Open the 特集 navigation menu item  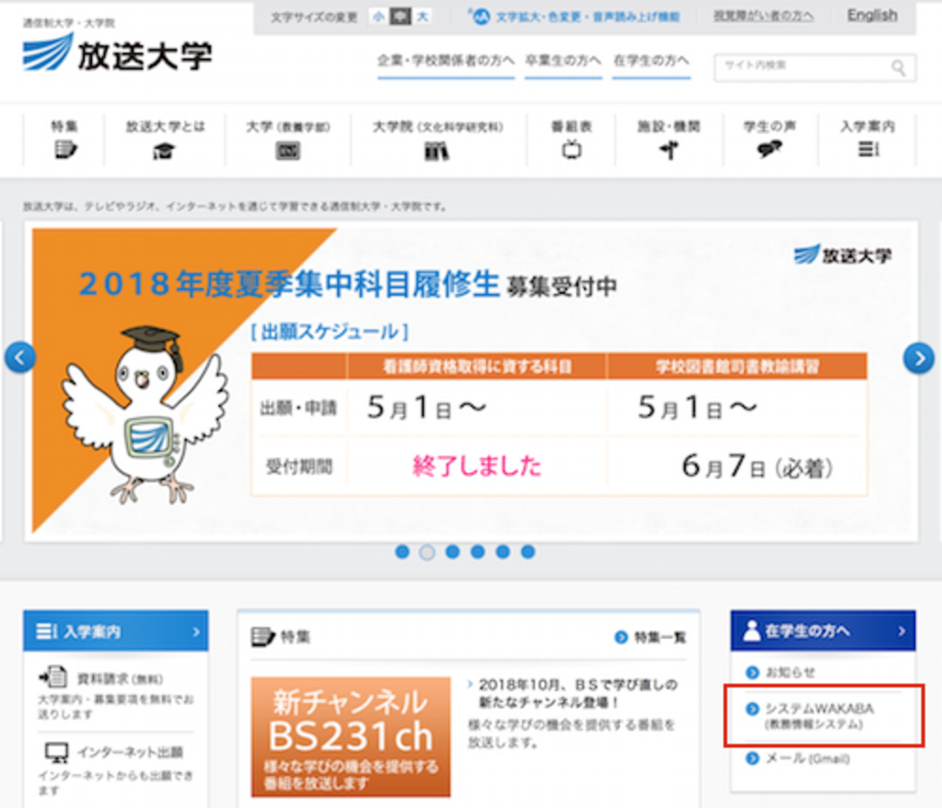[64, 139]
